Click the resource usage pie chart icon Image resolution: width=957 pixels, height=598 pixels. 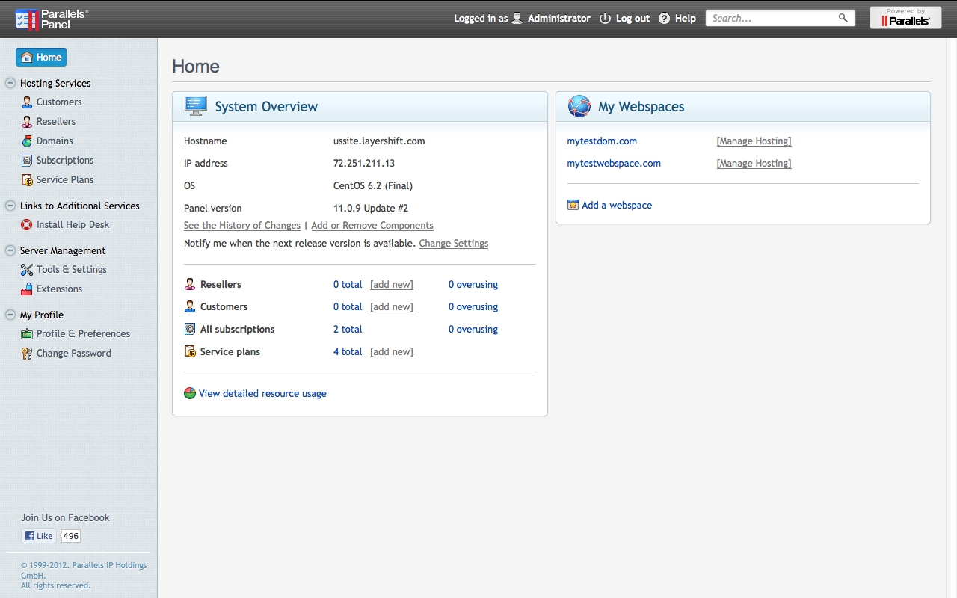click(190, 393)
